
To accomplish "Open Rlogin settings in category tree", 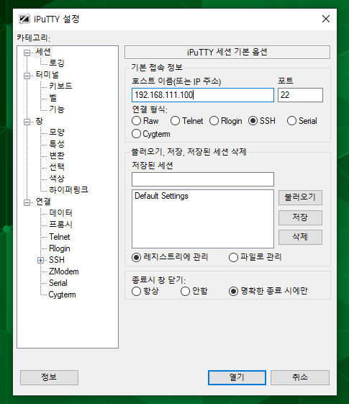I will click(60, 248).
